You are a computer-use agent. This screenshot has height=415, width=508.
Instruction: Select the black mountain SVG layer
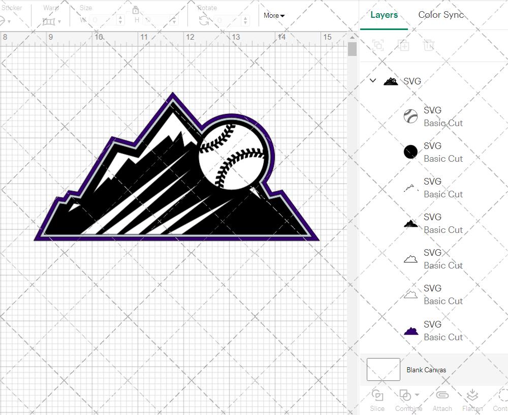pyautogui.click(x=434, y=224)
